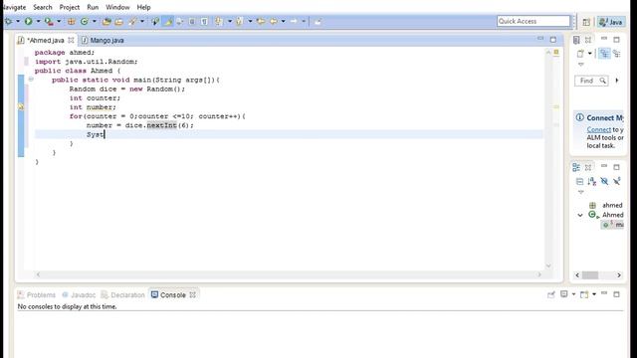Toggle Categorized view icon in Task List
Image resolution: width=637 pixels, height=358 pixels.
coord(604,54)
